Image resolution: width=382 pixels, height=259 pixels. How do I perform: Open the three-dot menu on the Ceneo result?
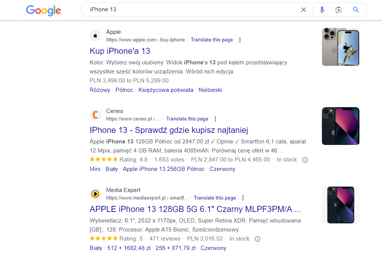215,119
